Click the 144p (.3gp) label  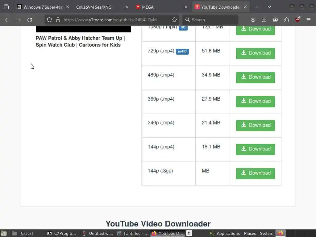[x=160, y=171]
